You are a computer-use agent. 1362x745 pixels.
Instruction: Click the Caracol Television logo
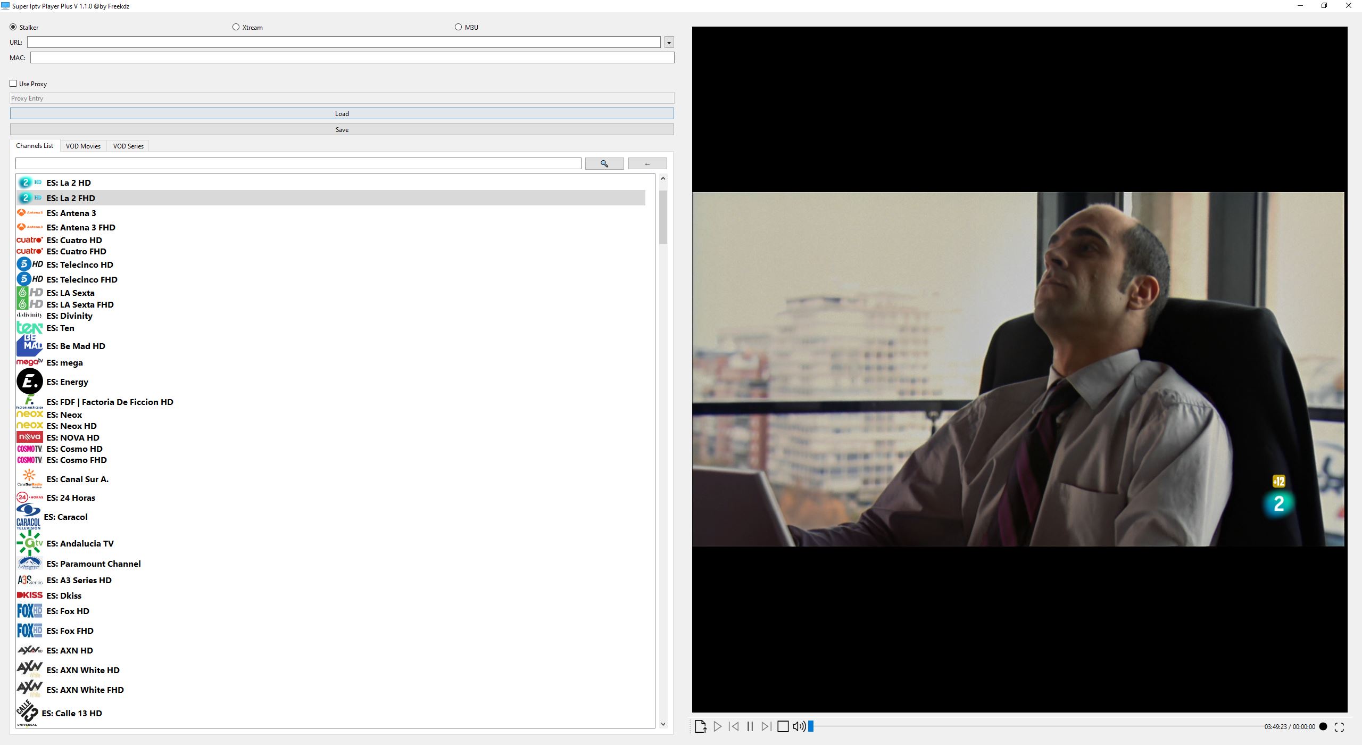[29, 517]
